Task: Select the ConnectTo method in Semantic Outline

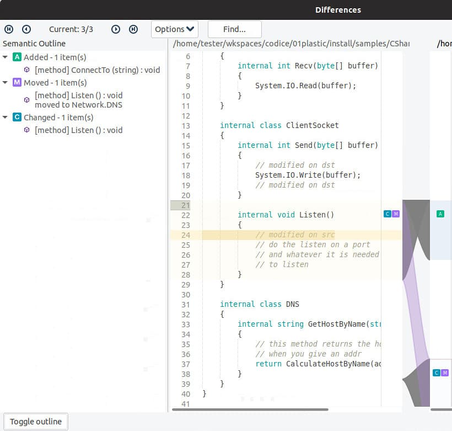Action: click(x=96, y=70)
